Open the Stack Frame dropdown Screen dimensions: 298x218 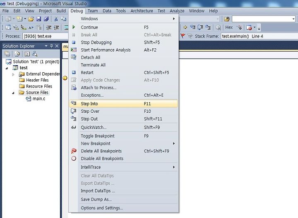coord(260,36)
